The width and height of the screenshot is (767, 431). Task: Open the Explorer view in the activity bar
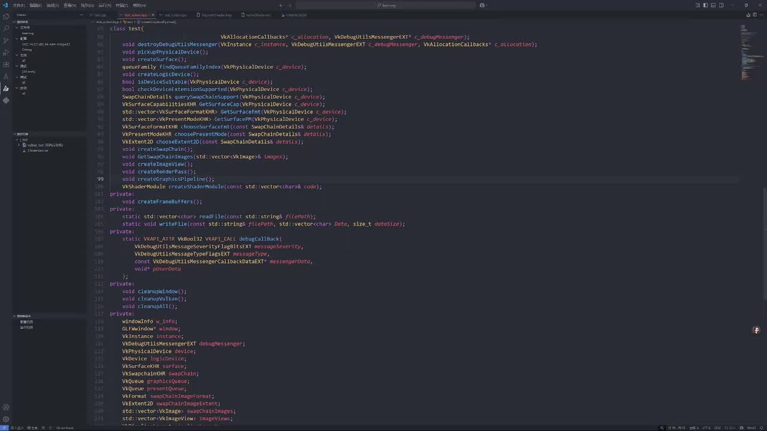pyautogui.click(x=6, y=16)
